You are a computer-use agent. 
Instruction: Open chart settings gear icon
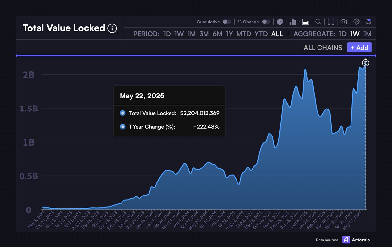[x=356, y=22]
